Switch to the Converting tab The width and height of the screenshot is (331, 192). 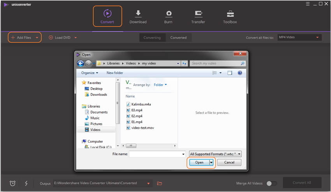[152, 38]
